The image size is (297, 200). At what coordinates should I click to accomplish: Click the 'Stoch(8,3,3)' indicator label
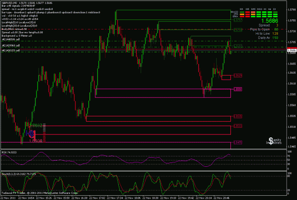pos(19,174)
